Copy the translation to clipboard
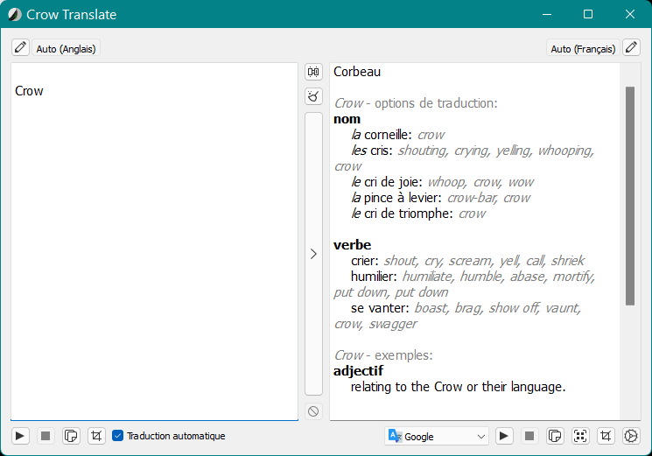 [x=555, y=436]
